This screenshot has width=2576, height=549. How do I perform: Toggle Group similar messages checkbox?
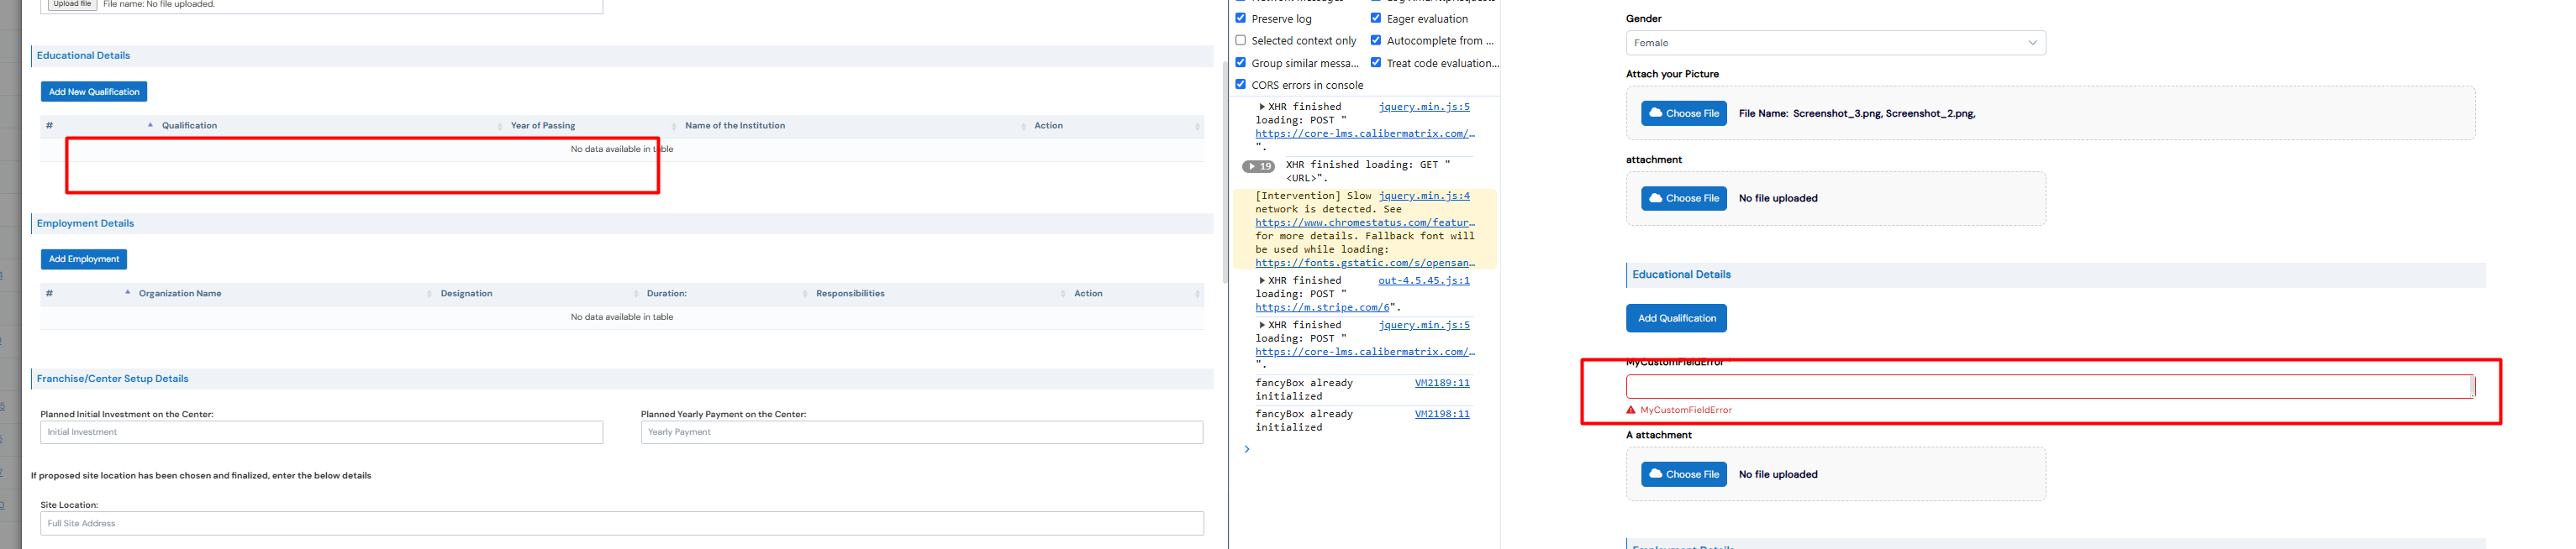pyautogui.click(x=1241, y=62)
